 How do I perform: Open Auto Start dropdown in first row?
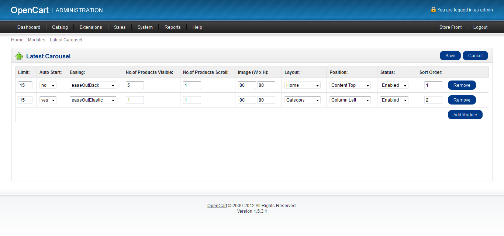pos(48,85)
